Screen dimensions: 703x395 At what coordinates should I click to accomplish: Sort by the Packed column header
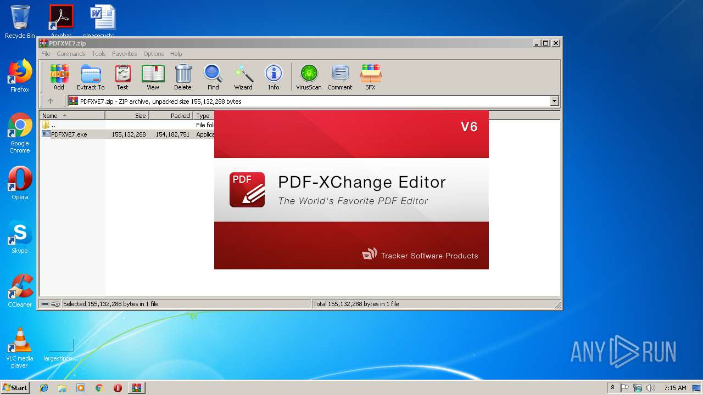tap(171, 115)
